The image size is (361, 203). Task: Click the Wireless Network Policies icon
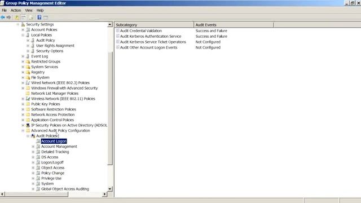coord(28,99)
